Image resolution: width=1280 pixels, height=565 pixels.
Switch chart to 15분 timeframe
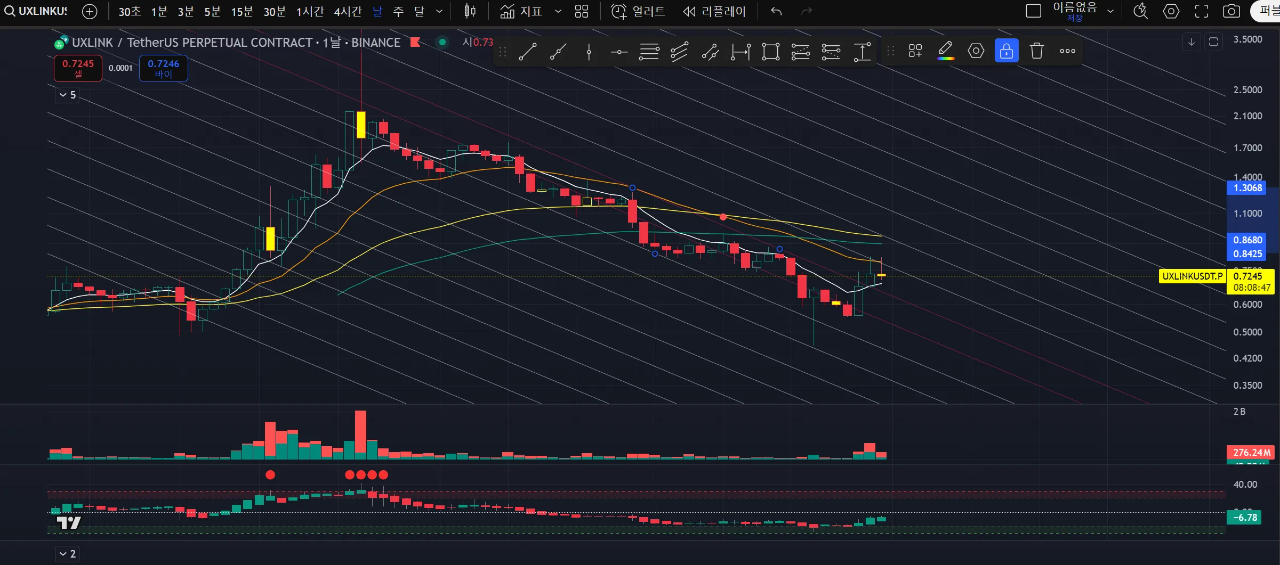click(x=242, y=11)
